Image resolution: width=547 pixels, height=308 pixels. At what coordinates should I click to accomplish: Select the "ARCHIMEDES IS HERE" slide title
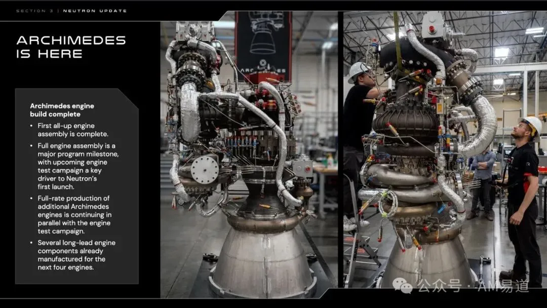tap(71, 47)
